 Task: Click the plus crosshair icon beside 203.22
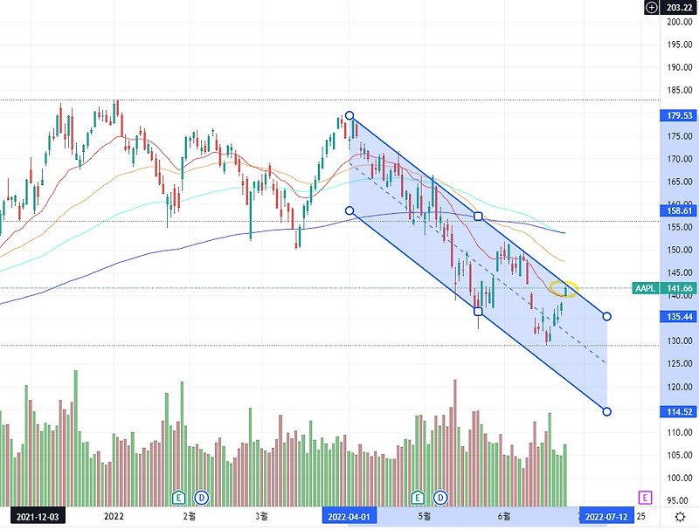pos(651,7)
